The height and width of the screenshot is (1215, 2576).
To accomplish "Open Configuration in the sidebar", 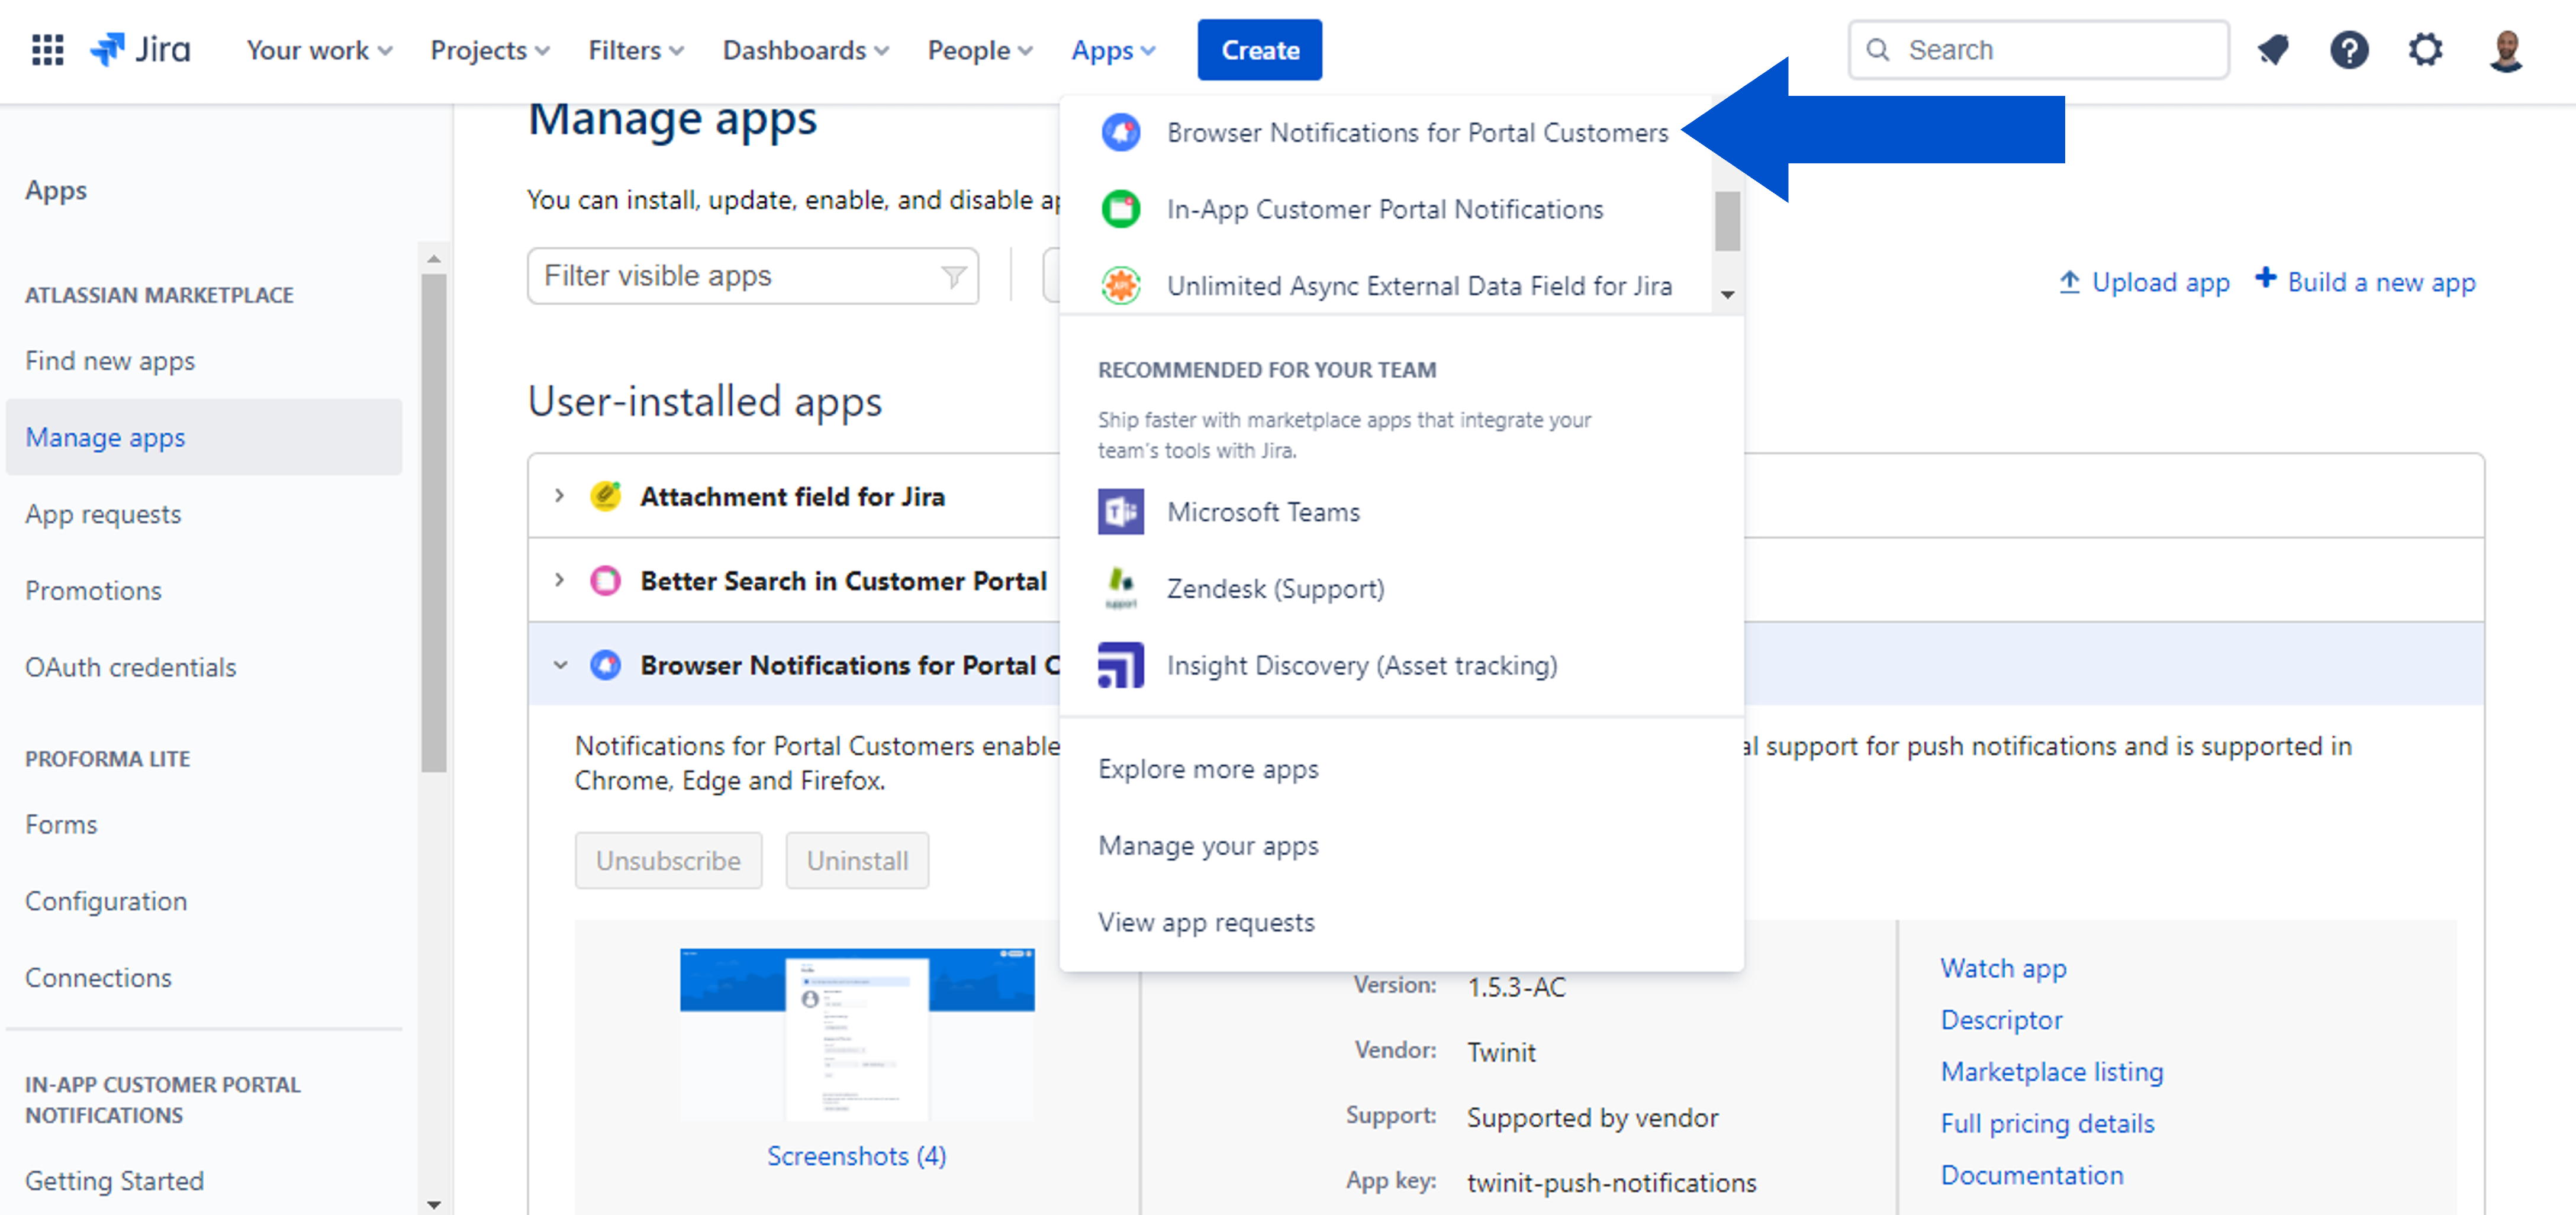I will tap(204, 901).
